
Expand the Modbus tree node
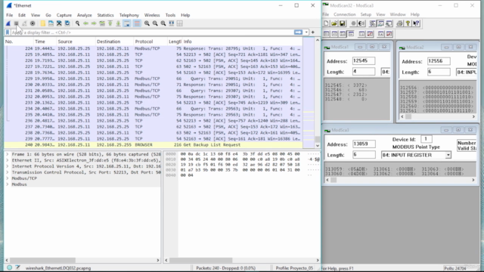point(7,184)
